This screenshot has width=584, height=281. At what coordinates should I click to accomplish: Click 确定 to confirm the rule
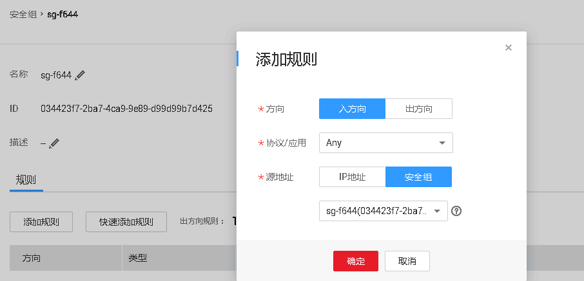pos(356,261)
